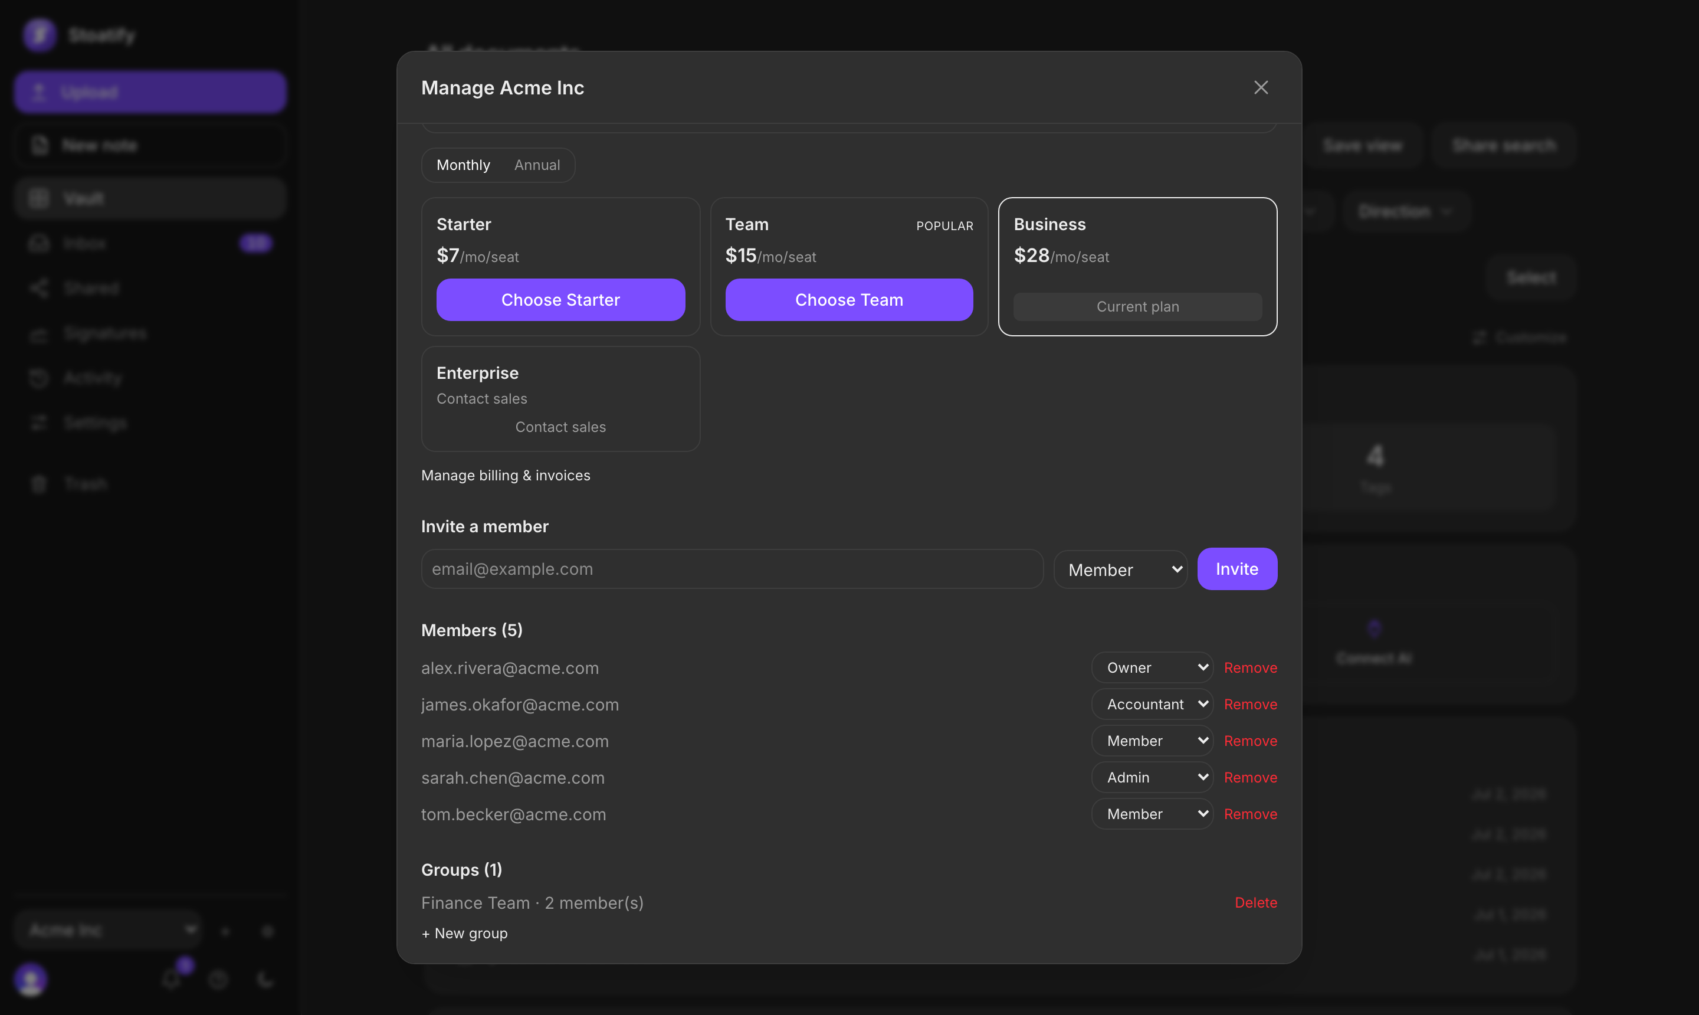1699x1015 pixels.
Task: Click the Invite button
Action: (1237, 569)
